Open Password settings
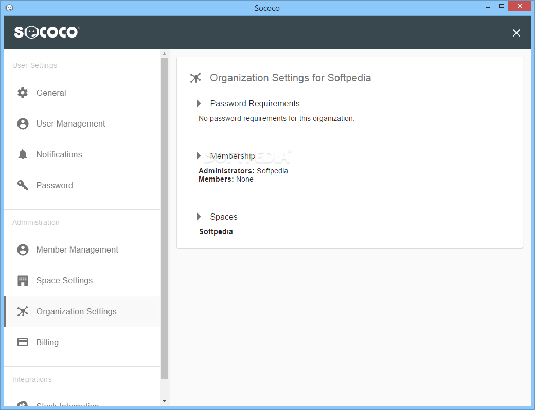This screenshot has width=535, height=410. [x=82, y=185]
